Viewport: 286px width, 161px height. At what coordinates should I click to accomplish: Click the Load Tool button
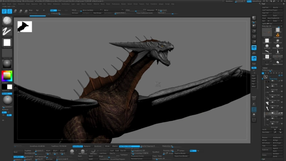coord(267,8)
